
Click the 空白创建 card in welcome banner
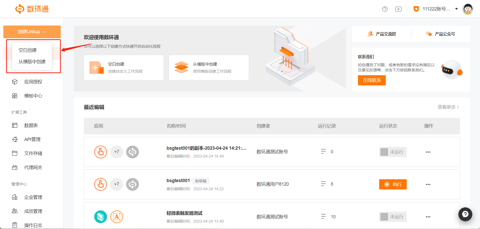click(x=124, y=68)
